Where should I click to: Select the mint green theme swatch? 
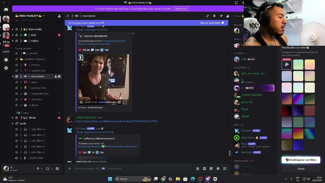click(298, 65)
